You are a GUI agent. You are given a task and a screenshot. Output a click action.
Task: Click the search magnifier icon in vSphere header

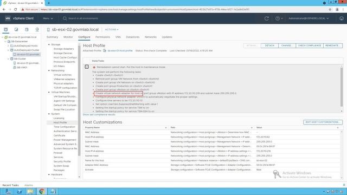65,18
